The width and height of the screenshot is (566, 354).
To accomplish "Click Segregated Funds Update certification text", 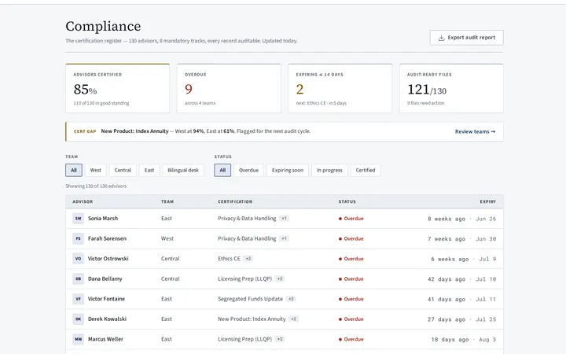I will (x=250, y=299).
